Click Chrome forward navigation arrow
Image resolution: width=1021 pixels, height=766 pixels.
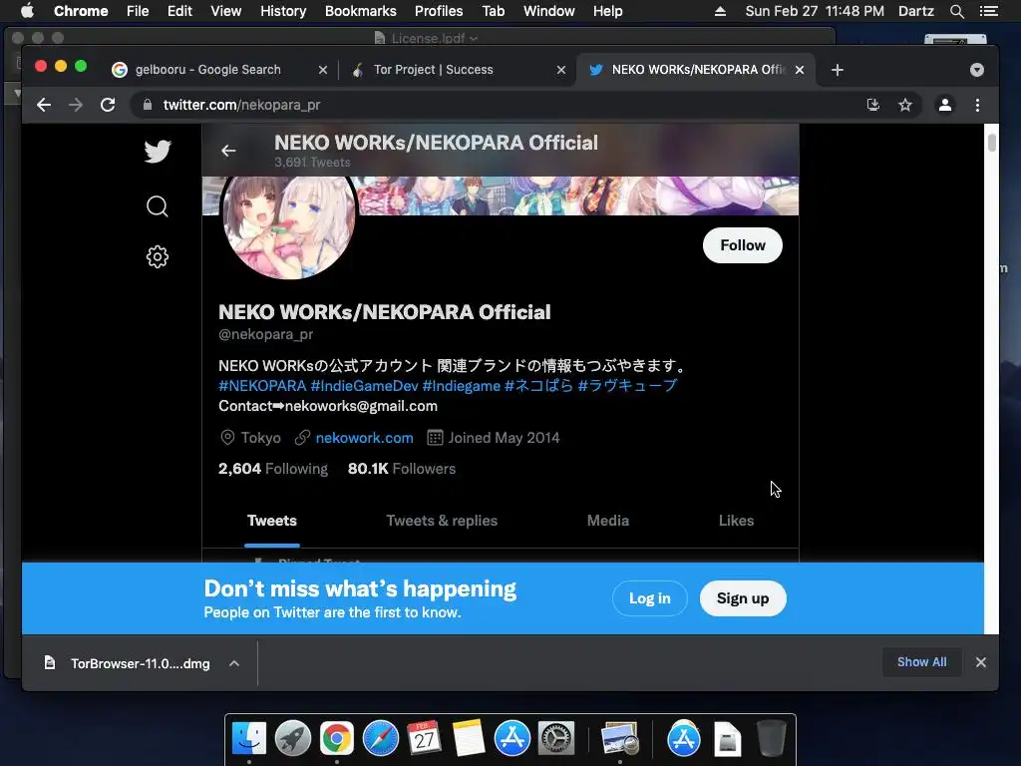point(76,105)
